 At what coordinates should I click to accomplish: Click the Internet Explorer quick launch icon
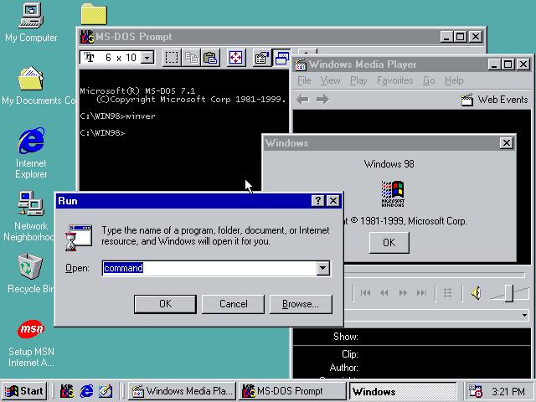coord(86,391)
